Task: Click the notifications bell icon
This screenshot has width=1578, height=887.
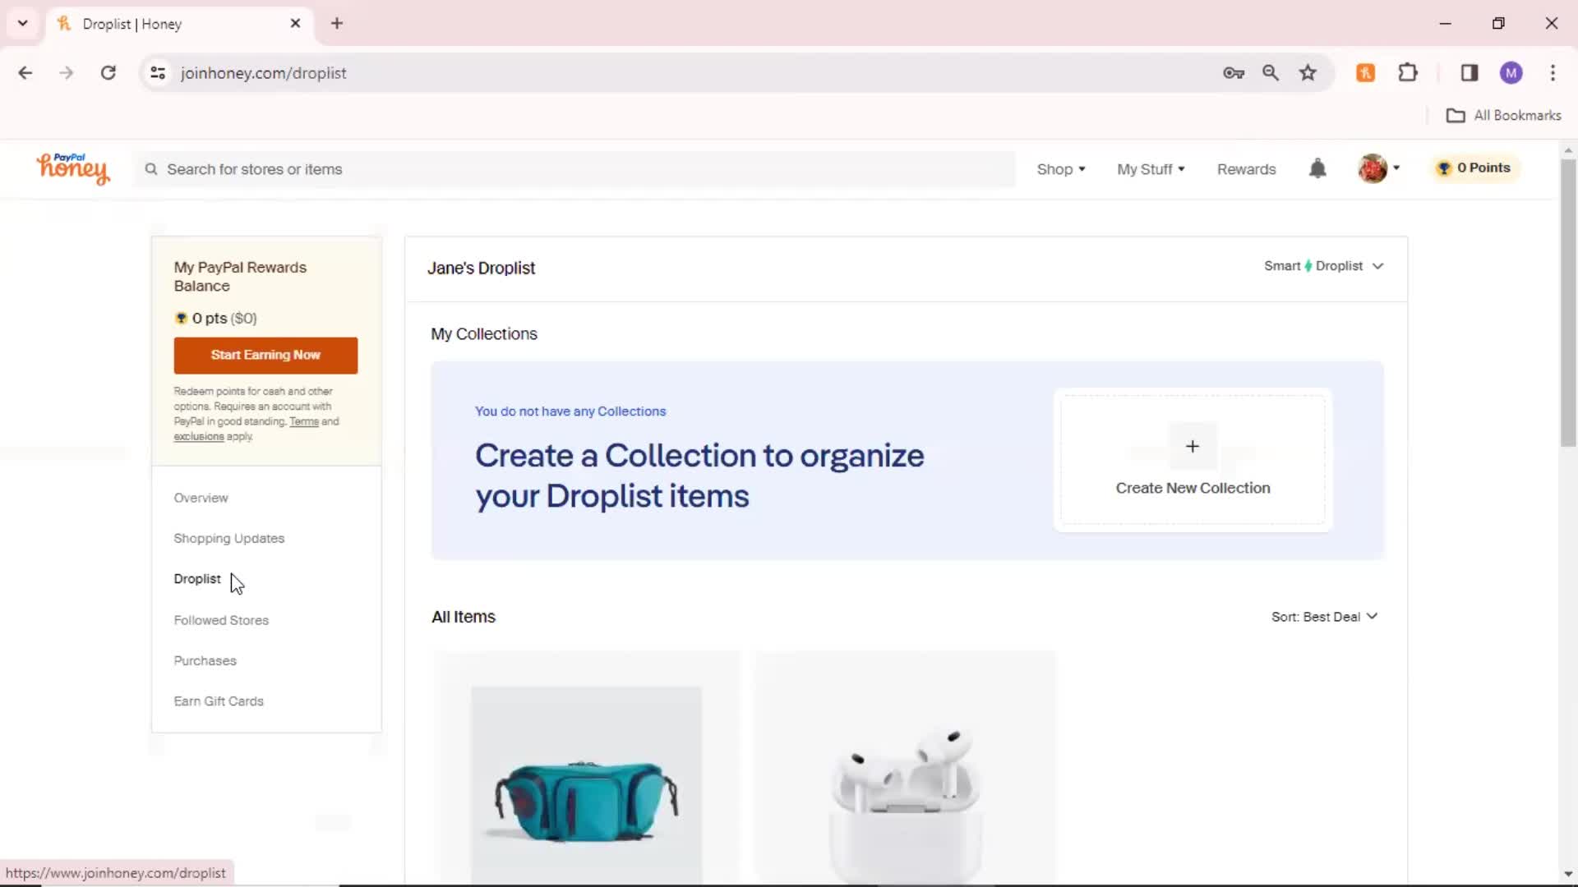Action: [1321, 168]
